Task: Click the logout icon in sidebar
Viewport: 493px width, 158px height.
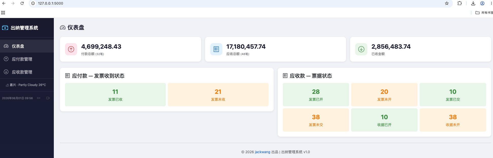Action: [x=48, y=98]
